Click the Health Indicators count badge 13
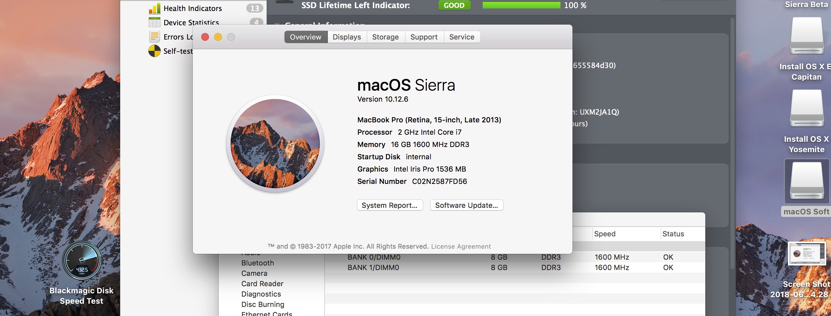 click(x=255, y=8)
